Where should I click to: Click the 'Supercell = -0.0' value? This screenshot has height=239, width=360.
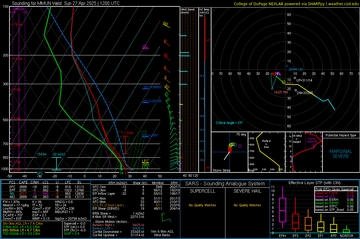pos(74,224)
